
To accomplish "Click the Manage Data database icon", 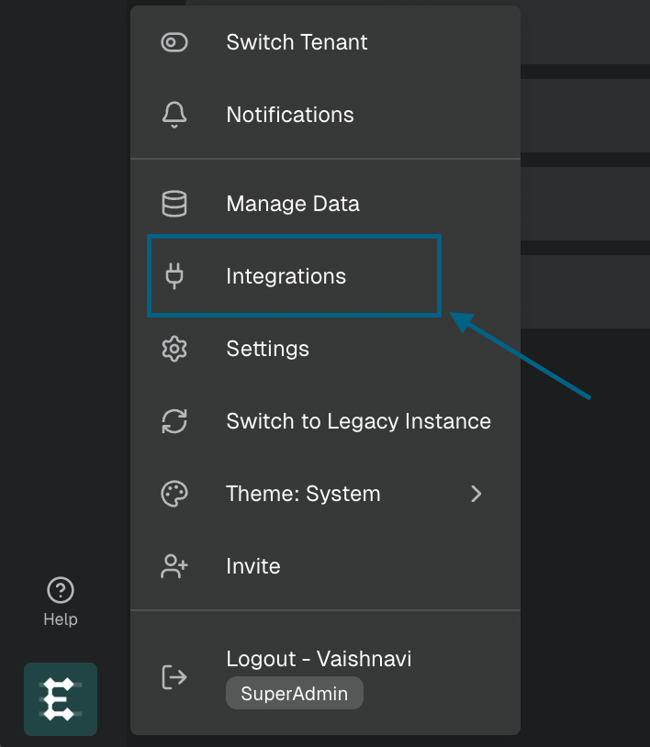I will [174, 204].
